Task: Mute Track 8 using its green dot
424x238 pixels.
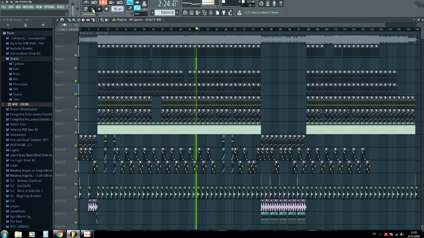Action: [76, 132]
